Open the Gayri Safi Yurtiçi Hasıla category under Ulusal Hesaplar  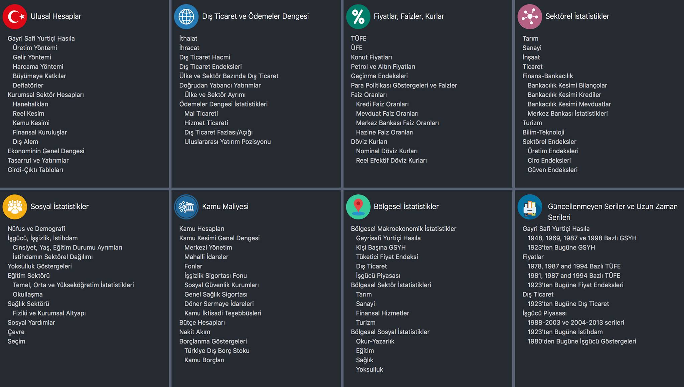pos(41,38)
